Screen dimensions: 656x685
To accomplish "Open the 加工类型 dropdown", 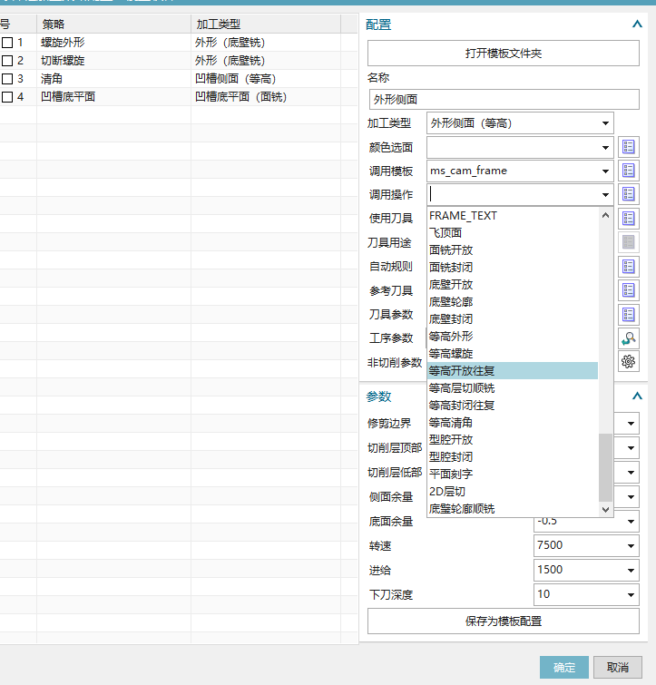I will click(605, 123).
